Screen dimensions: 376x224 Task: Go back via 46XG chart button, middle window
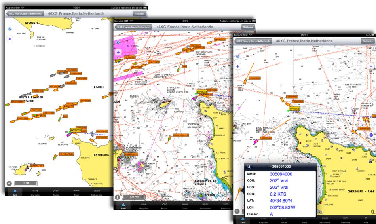click(x=133, y=27)
